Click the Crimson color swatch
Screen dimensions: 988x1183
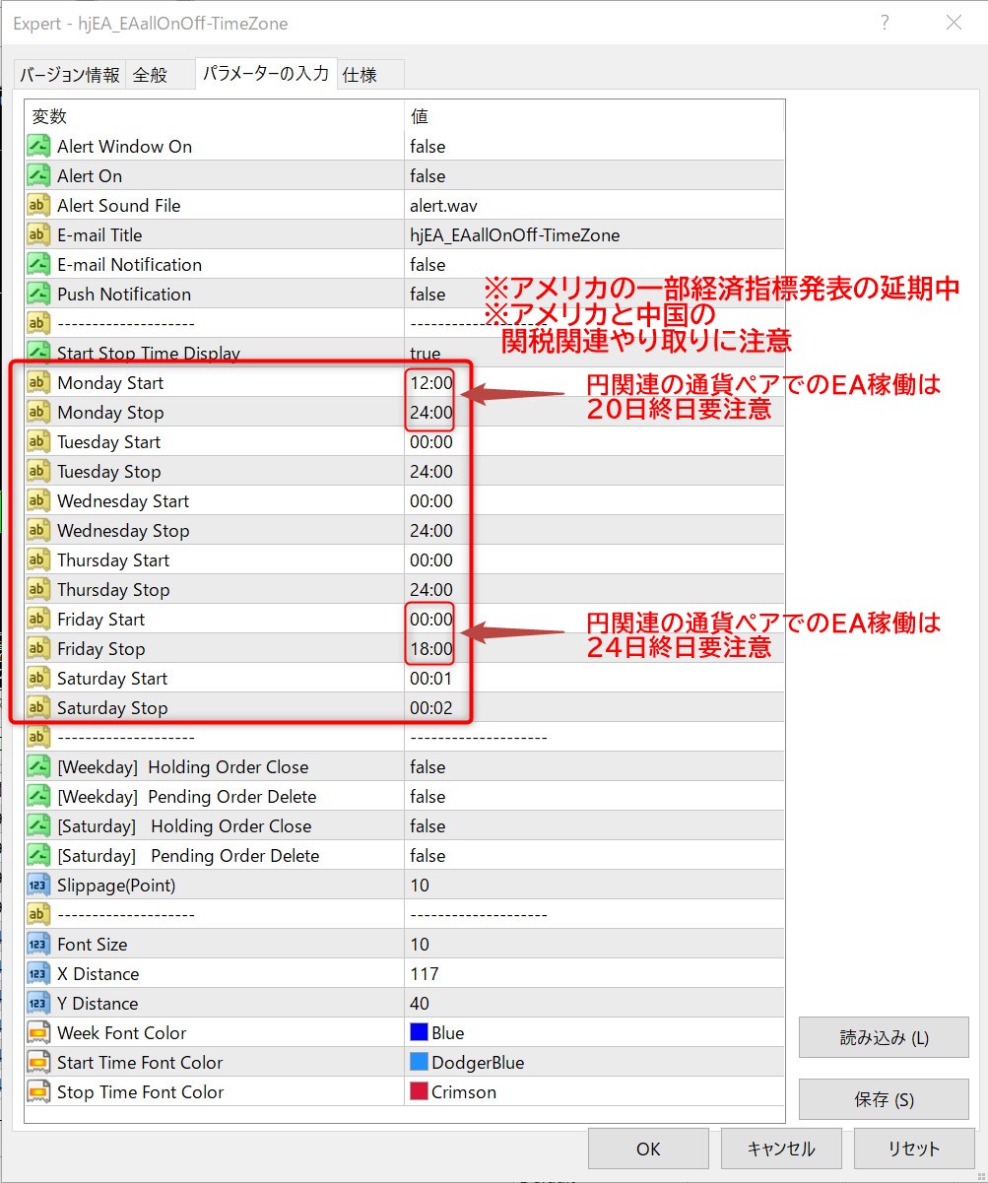419,1092
